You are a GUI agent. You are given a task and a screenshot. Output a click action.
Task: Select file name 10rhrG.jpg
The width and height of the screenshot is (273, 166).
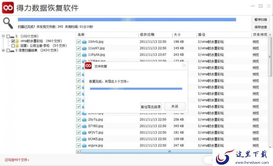[x=96, y=42]
